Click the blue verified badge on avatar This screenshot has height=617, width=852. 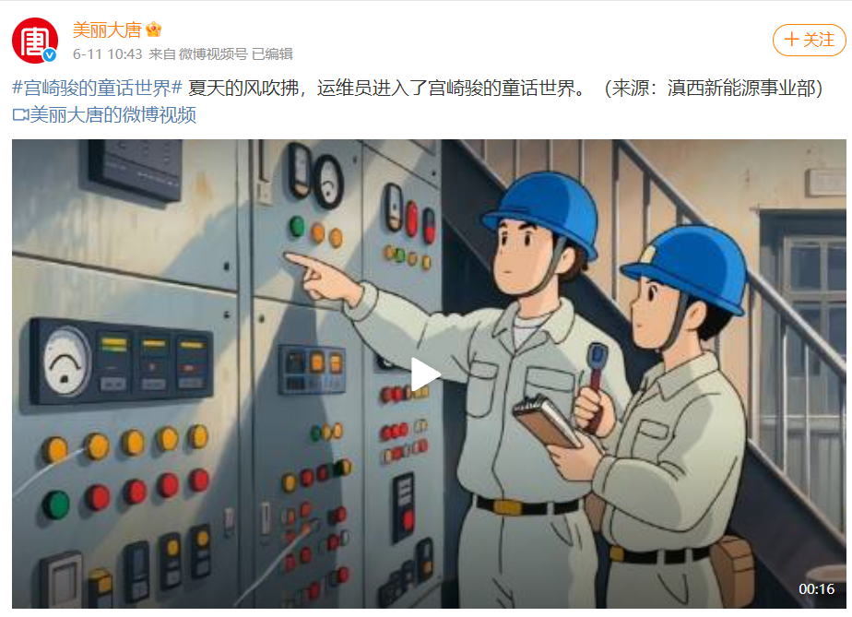[x=50, y=55]
